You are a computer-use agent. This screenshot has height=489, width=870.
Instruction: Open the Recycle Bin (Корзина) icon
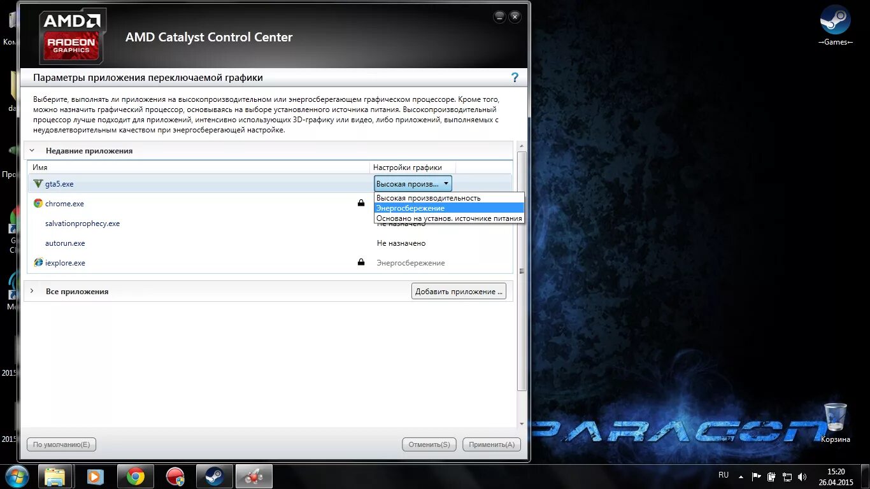pyautogui.click(x=835, y=422)
